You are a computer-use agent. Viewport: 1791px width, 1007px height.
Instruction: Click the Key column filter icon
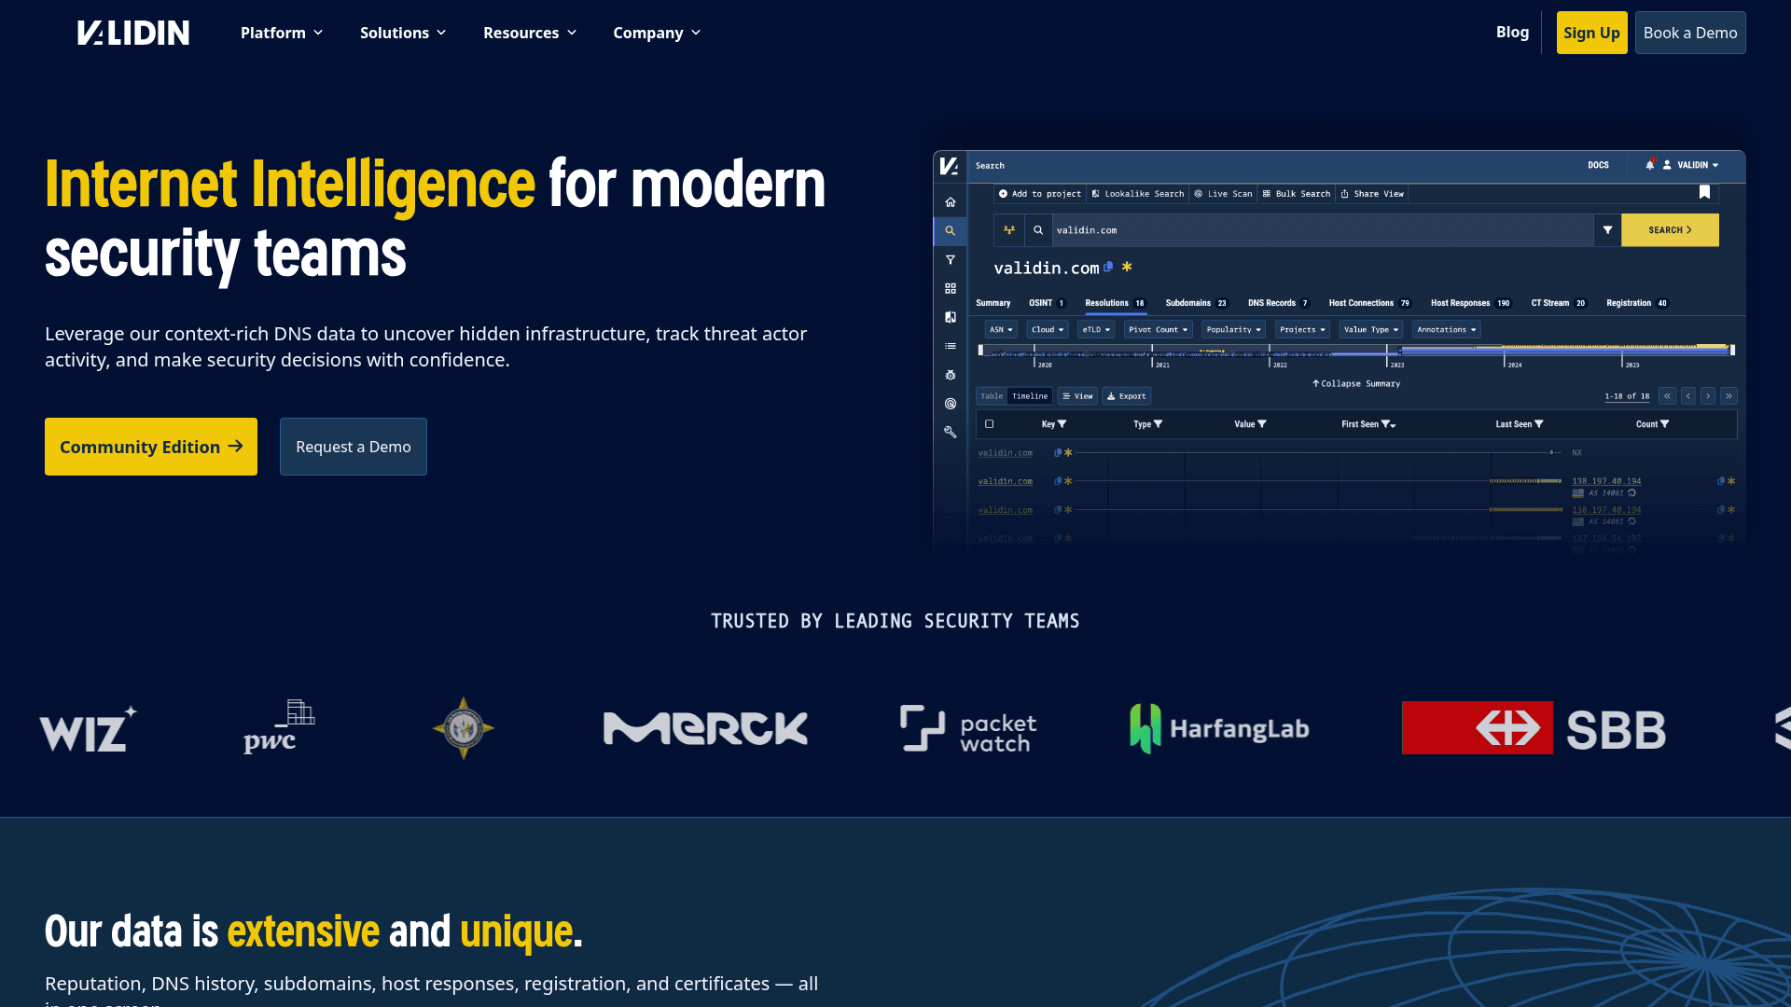(x=1062, y=424)
